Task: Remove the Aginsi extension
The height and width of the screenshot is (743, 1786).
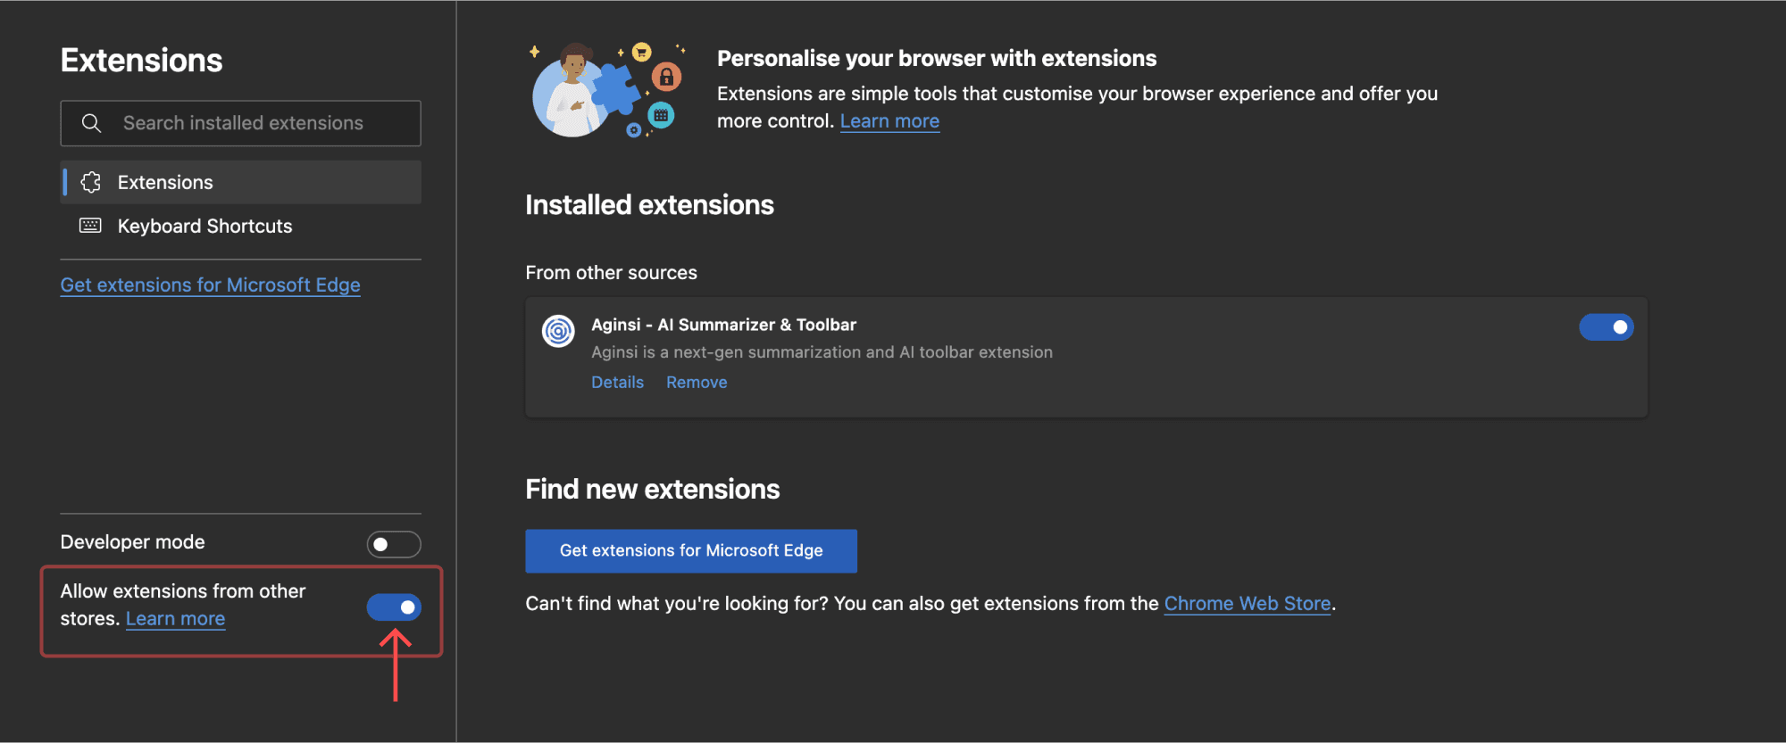Action: (x=697, y=382)
